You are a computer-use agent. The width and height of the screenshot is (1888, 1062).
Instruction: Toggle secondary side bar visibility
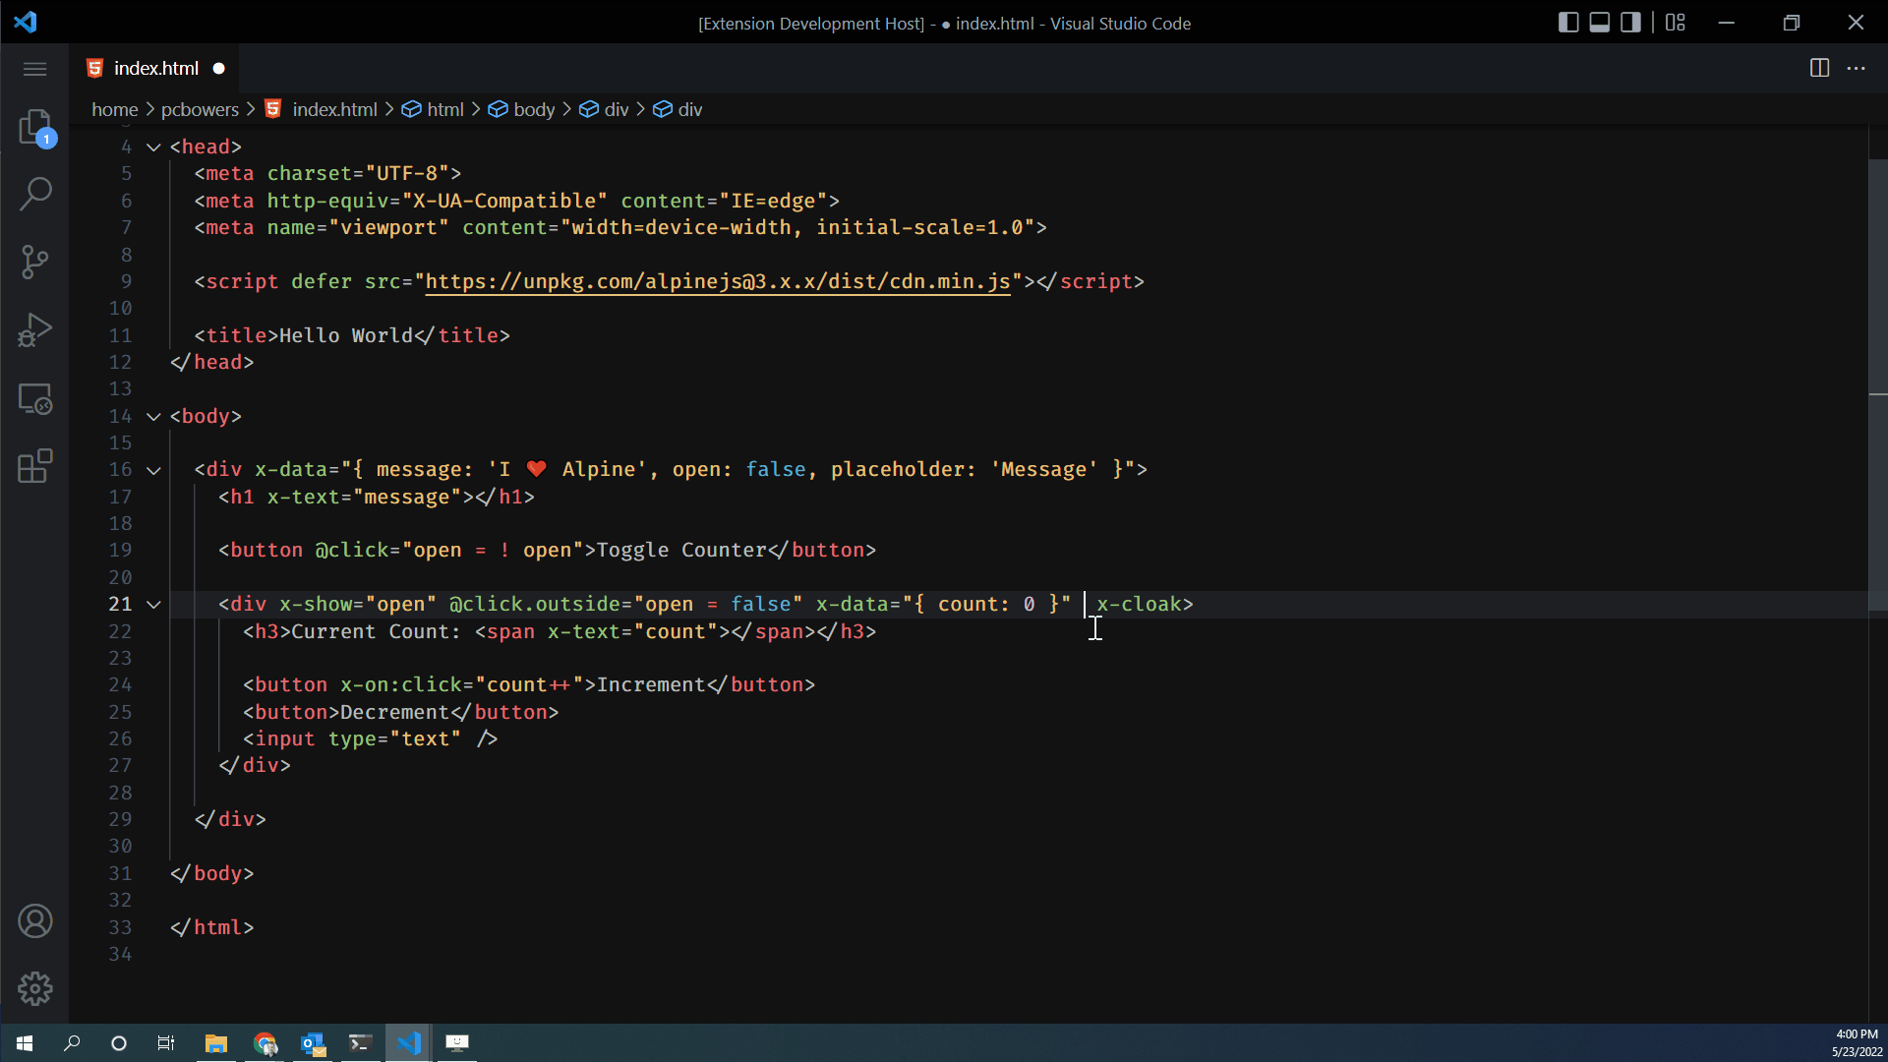(1630, 23)
